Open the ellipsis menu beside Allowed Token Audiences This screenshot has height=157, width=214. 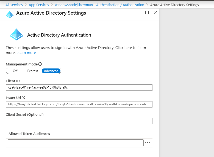pyautogui.click(x=148, y=142)
